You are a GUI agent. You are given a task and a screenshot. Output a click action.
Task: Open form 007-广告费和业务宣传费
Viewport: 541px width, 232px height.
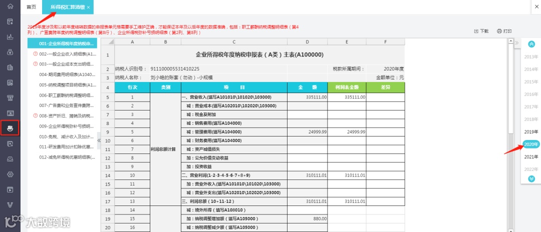[x=65, y=105]
